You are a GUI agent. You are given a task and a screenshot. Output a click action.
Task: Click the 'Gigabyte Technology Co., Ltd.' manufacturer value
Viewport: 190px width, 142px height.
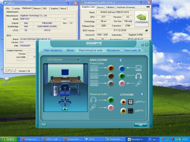47,16
